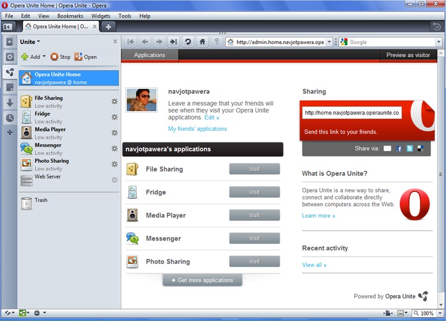
Task: Go back with the Back arrow
Action: [145, 42]
